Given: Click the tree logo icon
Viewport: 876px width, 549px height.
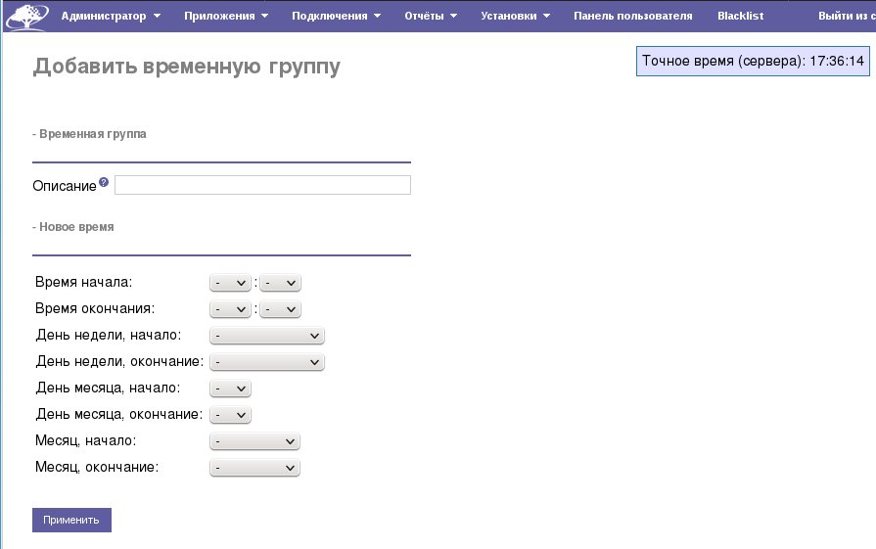Looking at the screenshot, I should [26, 17].
